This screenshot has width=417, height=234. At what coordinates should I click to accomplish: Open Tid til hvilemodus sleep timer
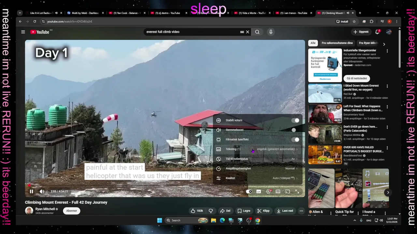pyautogui.click(x=257, y=159)
